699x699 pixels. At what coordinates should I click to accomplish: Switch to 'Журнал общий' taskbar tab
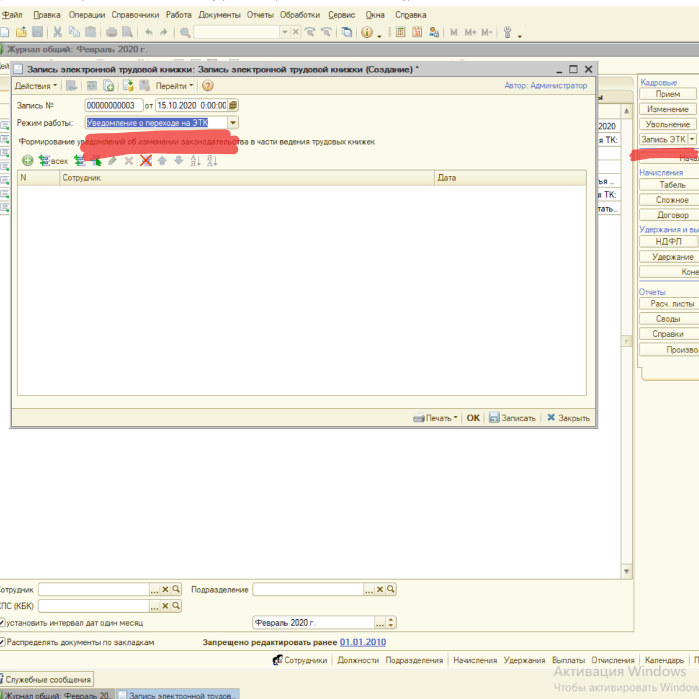57,695
